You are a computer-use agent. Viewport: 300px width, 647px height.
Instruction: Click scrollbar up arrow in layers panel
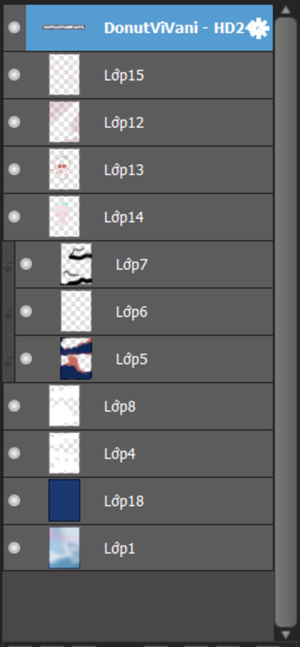(x=286, y=10)
